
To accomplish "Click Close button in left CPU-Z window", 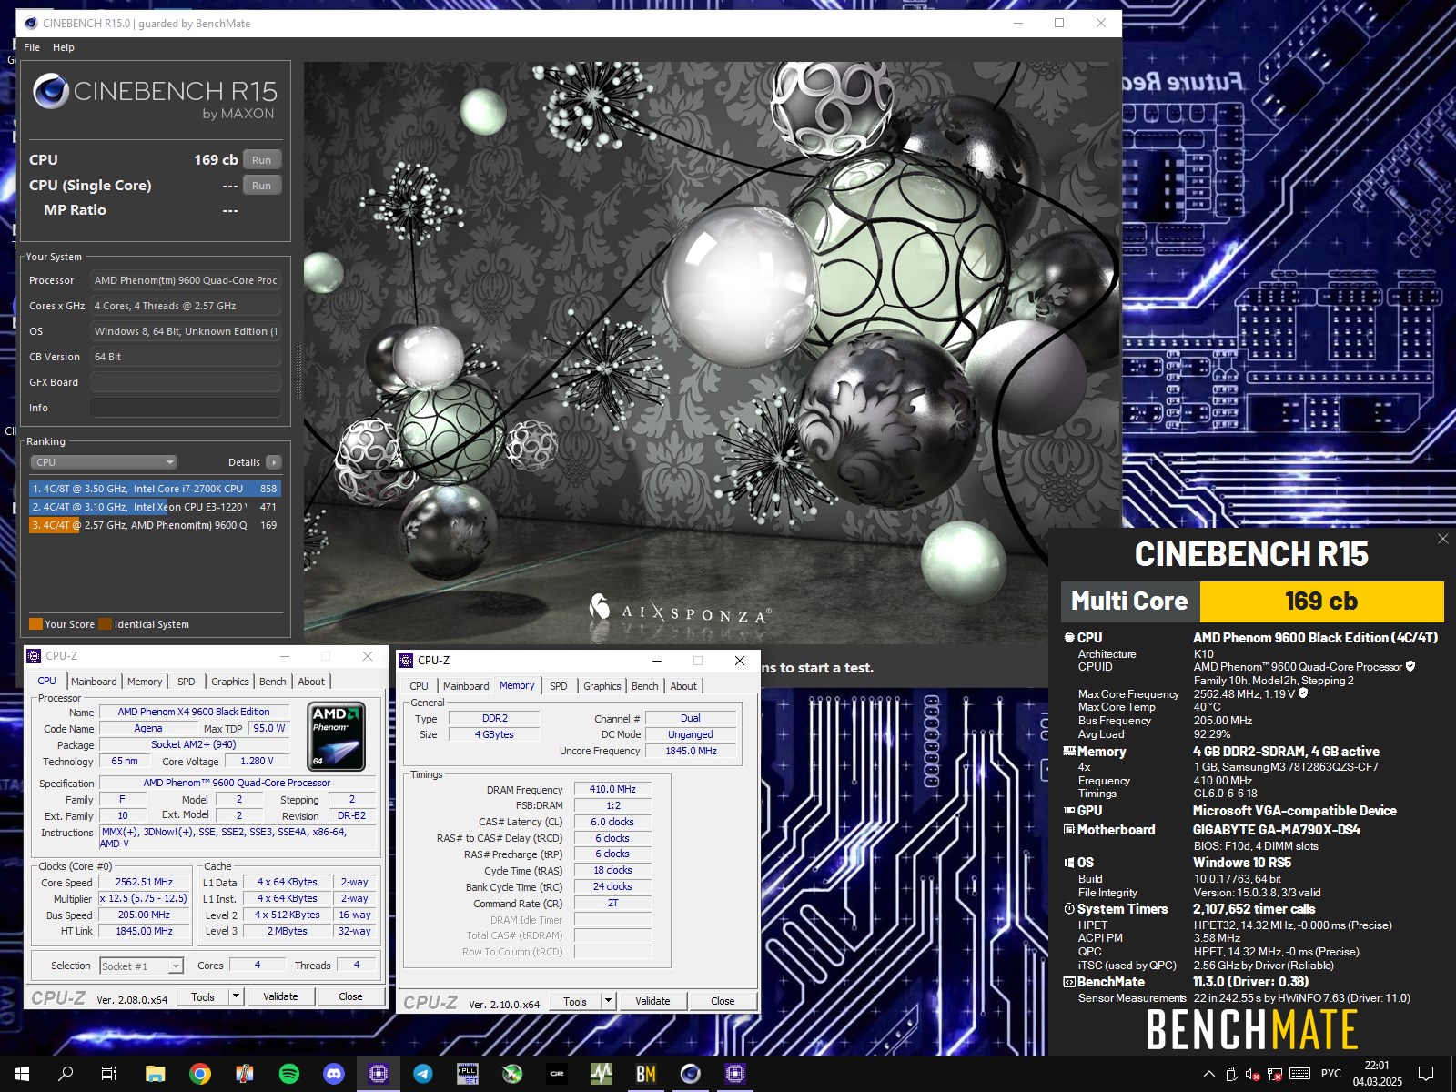I will click(x=350, y=996).
